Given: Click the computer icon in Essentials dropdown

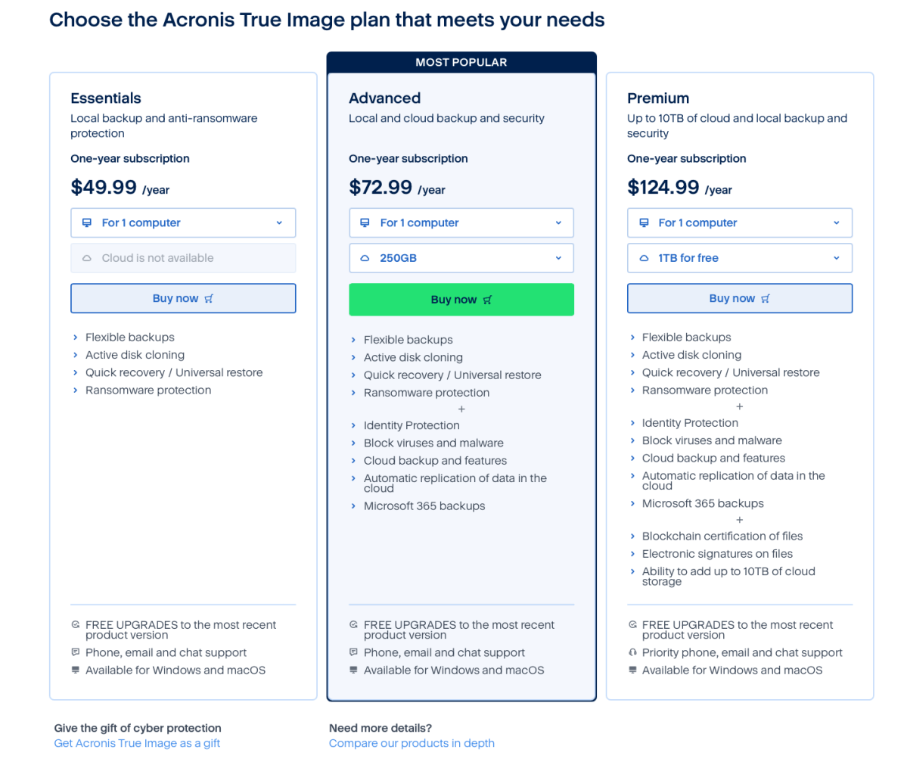Looking at the screenshot, I should click(x=87, y=222).
